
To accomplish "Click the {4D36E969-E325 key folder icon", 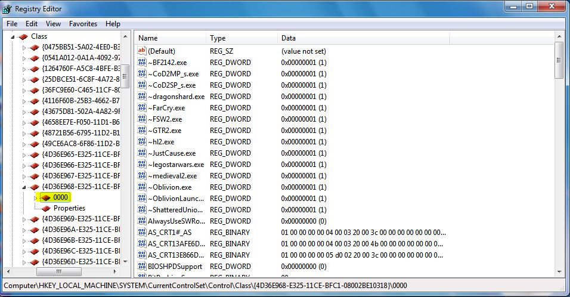I will point(35,219).
